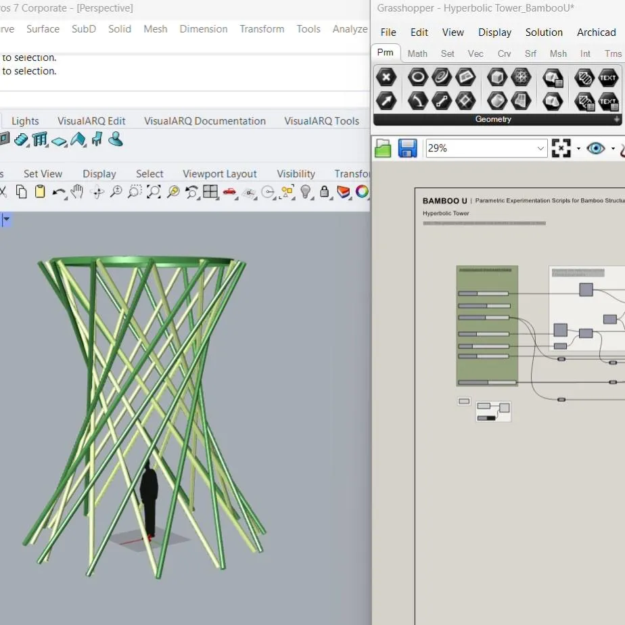Expand the Geometry panel using its corner arrow
625x625 pixels.
click(x=616, y=120)
